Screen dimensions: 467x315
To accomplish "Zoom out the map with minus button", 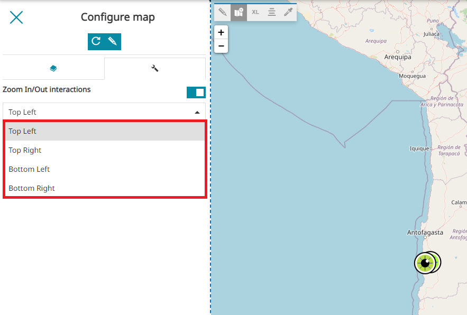I will click(221, 46).
